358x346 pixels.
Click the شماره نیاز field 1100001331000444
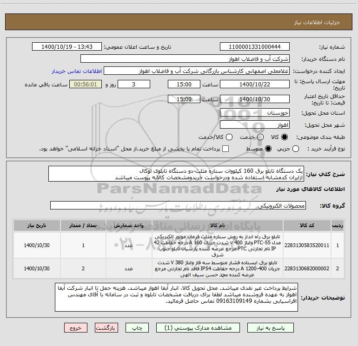[255, 46]
